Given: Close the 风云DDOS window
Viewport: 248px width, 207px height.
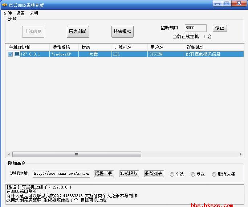Looking at the screenshot, I should point(239,3).
